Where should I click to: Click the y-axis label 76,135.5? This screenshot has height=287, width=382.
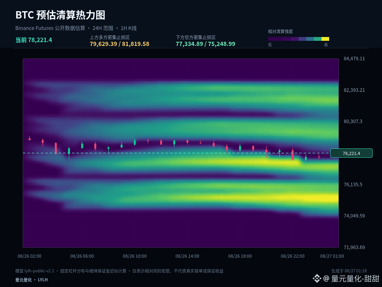pos(353,184)
